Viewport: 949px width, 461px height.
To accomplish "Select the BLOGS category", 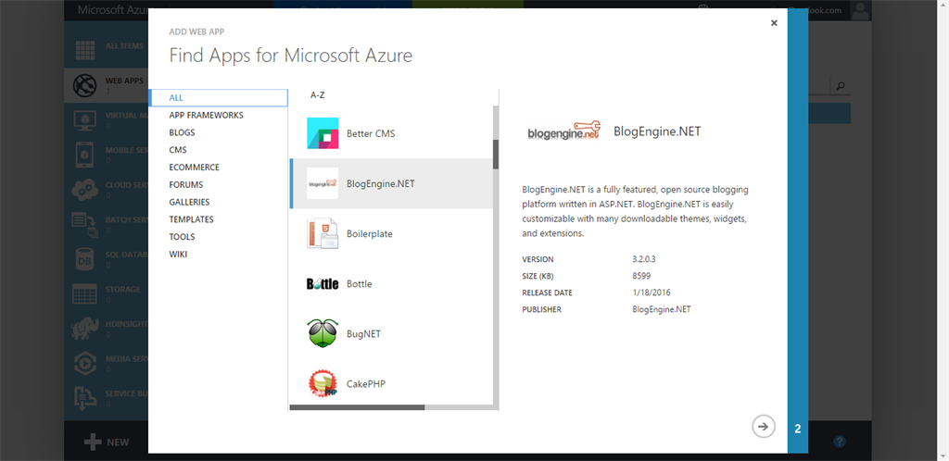I will pos(183,133).
